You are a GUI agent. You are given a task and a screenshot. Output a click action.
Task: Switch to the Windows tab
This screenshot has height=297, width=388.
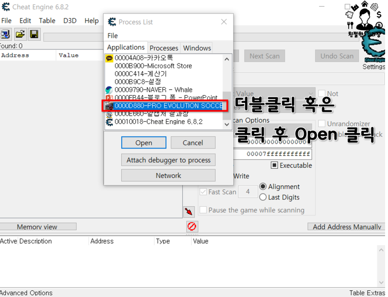[197, 48]
